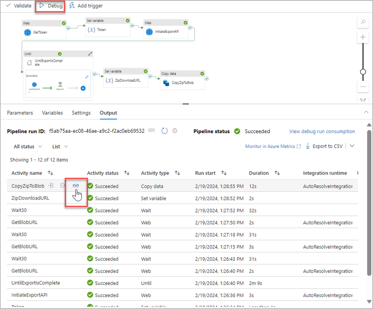Open the Parameters tab
Screen dimensions: 373x309
coord(20,113)
